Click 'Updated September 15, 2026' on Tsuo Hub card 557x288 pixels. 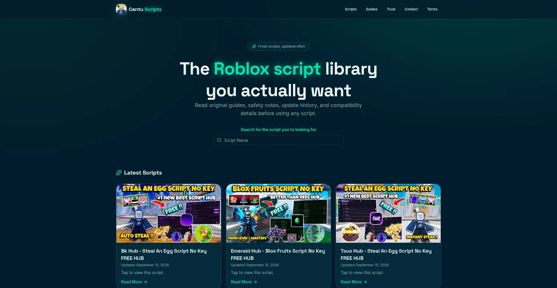[365, 265]
